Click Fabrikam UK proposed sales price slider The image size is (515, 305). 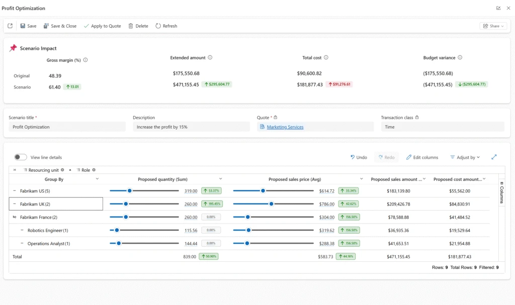click(x=272, y=204)
